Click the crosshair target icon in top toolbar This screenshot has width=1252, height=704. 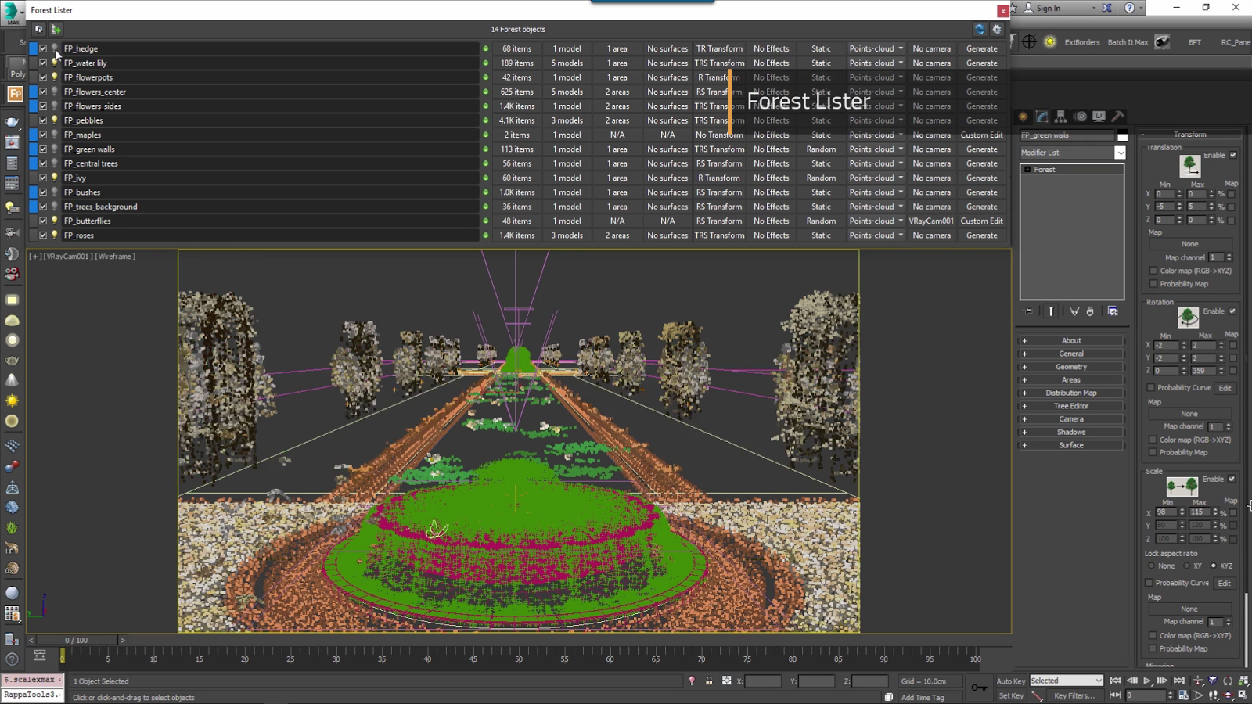click(1029, 42)
